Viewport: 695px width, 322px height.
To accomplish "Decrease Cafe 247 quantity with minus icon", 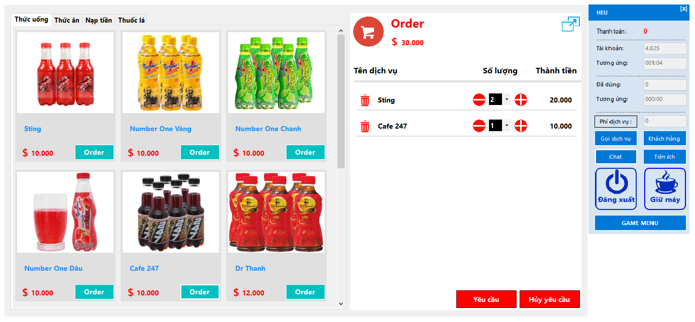I will [479, 126].
